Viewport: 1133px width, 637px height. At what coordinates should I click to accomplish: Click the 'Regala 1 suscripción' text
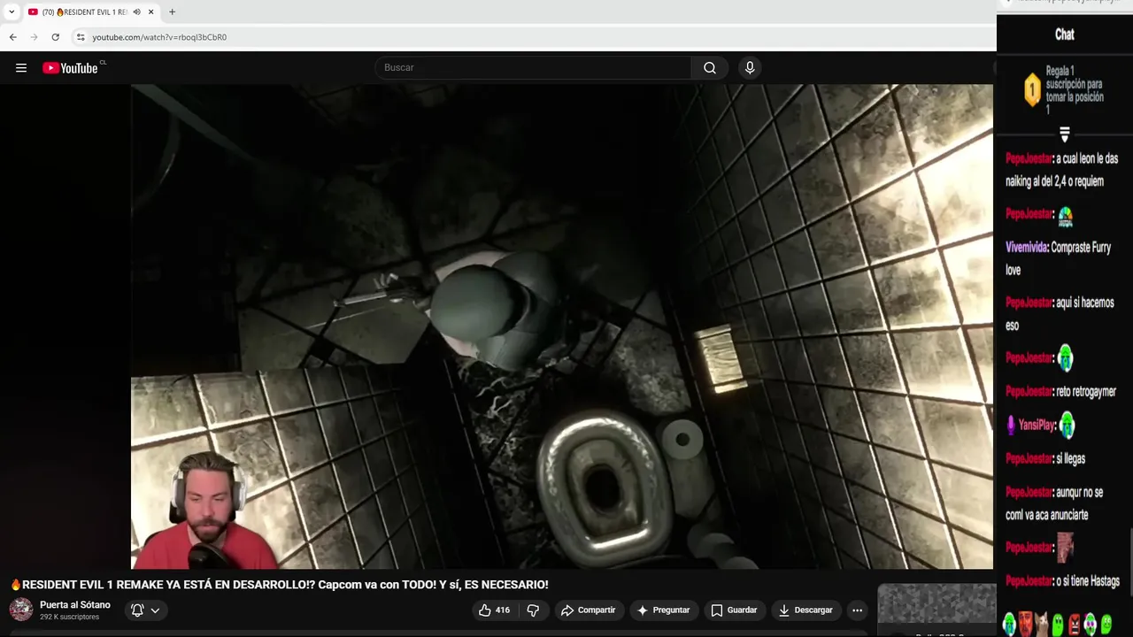tap(1075, 90)
